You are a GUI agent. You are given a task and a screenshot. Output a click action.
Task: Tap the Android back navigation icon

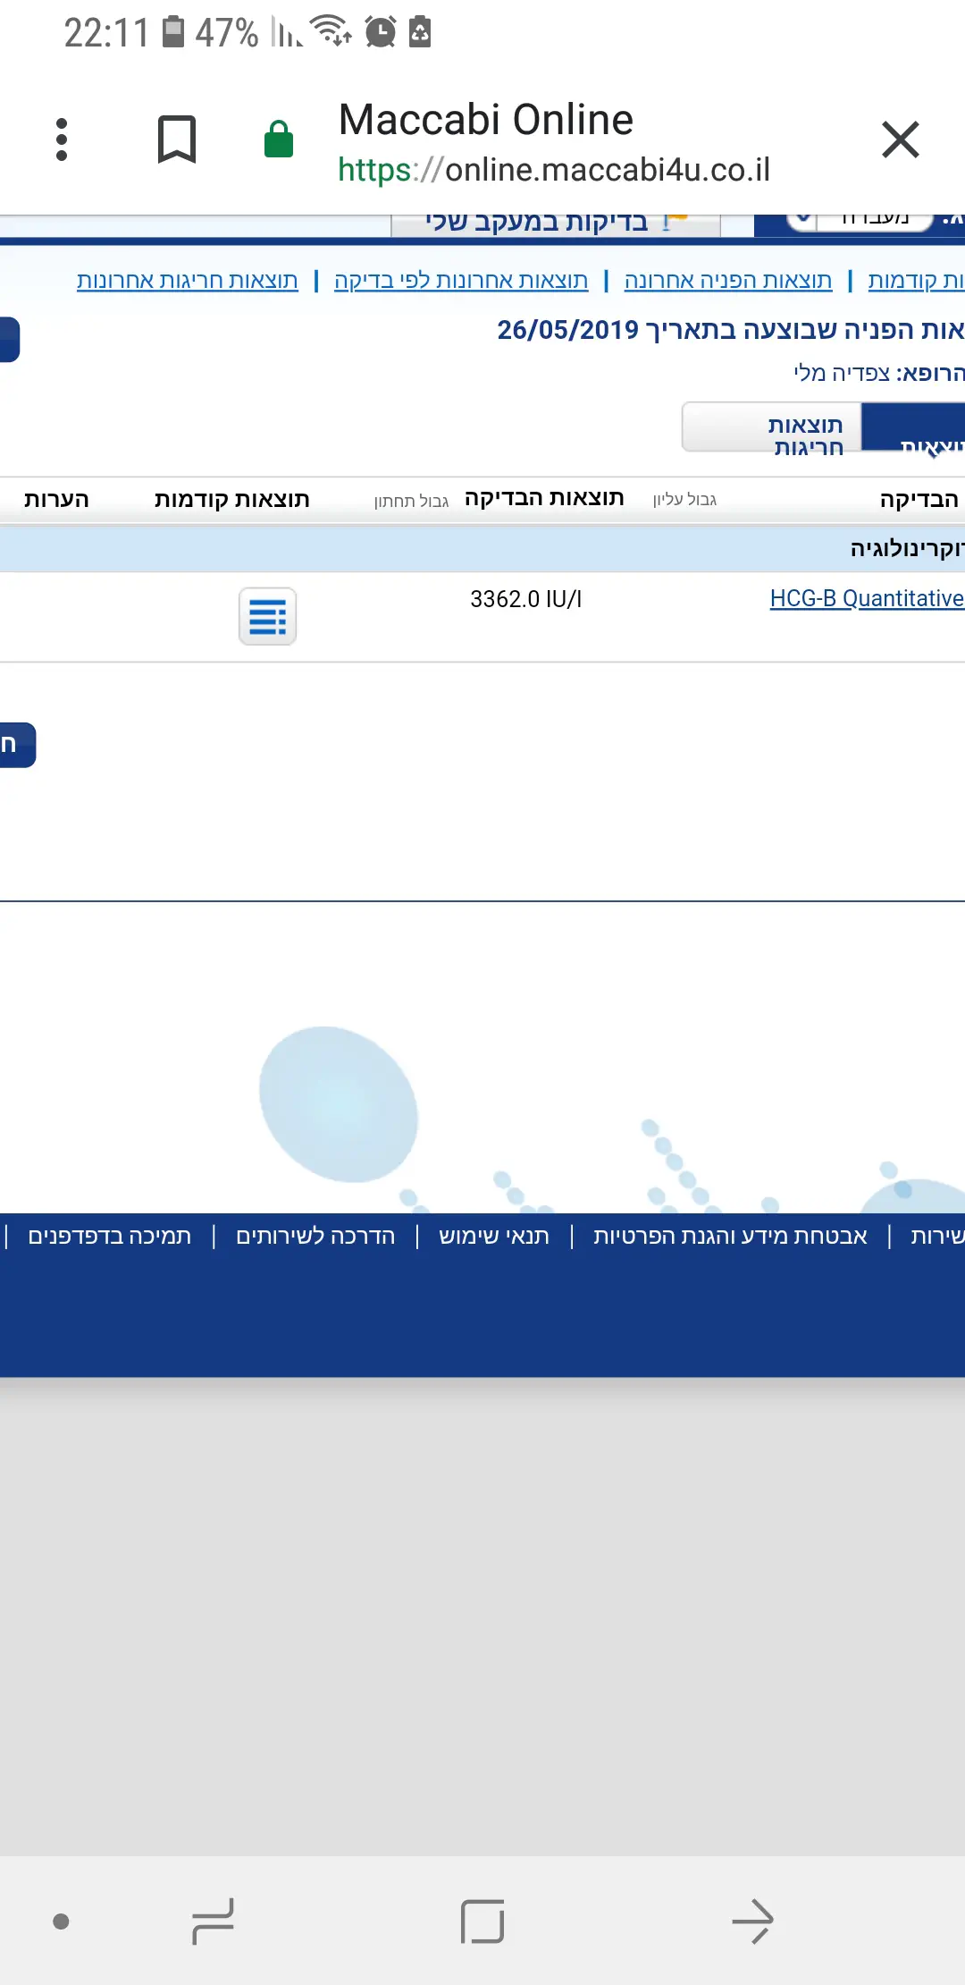click(752, 1921)
